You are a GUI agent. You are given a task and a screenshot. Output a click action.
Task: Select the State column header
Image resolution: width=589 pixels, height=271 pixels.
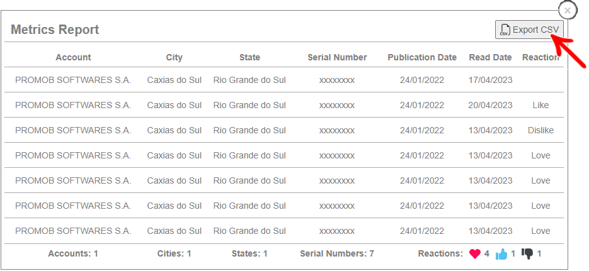tap(250, 57)
